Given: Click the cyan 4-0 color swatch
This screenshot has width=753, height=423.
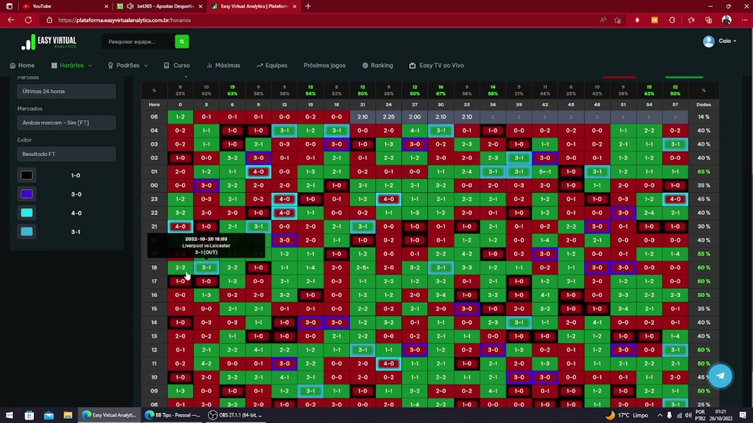Looking at the screenshot, I should pyautogui.click(x=27, y=213).
